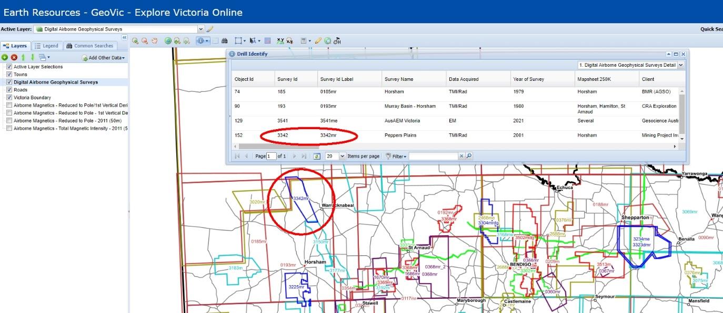Screen dimensions: 723x313
Task: Click the Survey Name column header
Action: 399,79
